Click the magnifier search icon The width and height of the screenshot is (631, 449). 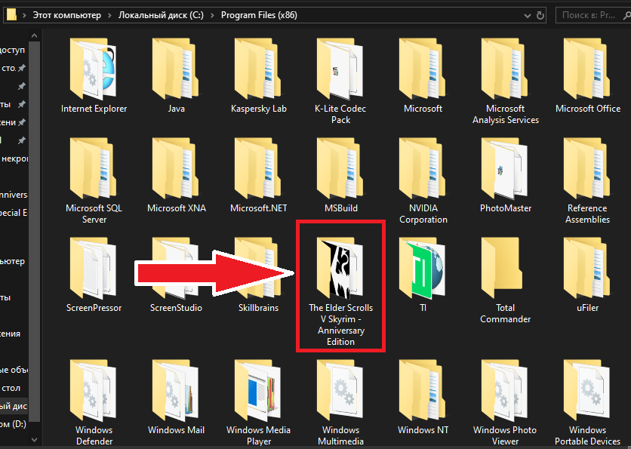[626, 16]
